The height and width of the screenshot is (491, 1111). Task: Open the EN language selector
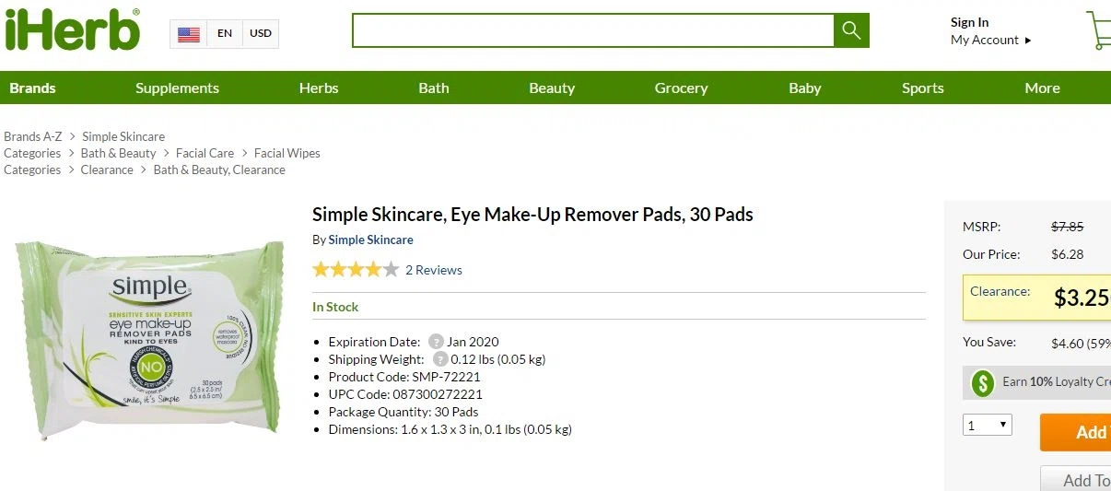tap(225, 34)
